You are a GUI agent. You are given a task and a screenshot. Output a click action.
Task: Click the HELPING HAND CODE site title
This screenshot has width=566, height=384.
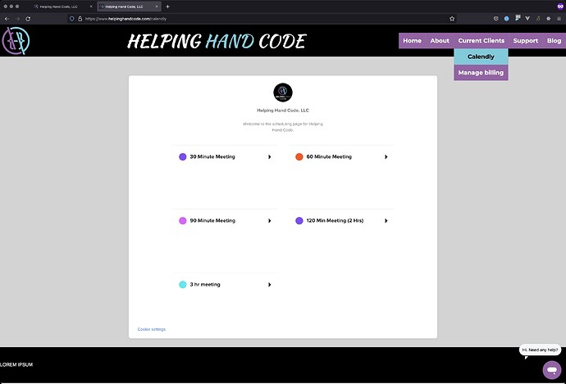(217, 41)
